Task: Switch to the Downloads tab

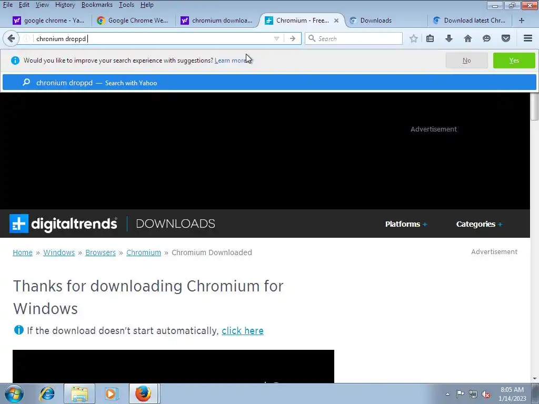Action: coord(385,21)
